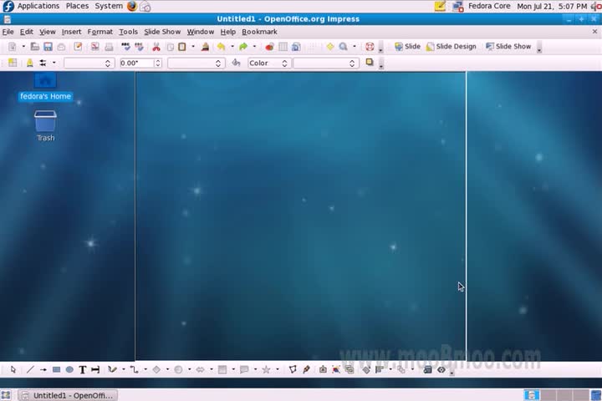Save the presentation with the floppy icon
Viewport: 602px width, 401px height.
tap(48, 47)
